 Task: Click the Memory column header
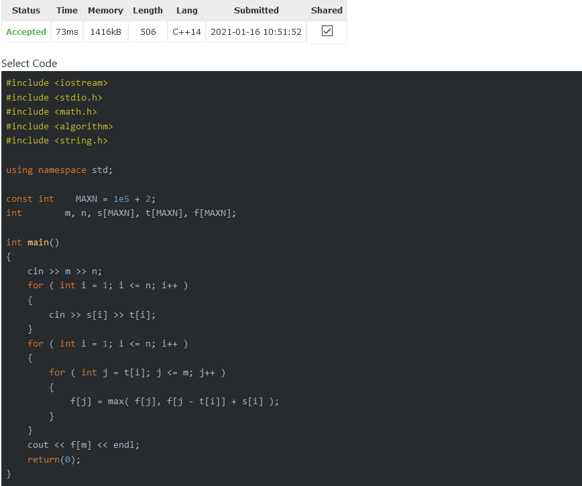(105, 10)
